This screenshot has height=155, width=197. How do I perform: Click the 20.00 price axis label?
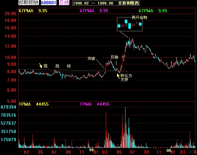10,14
